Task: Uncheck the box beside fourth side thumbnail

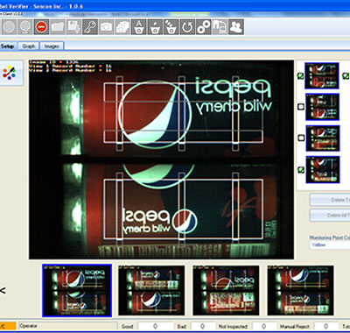Action: (x=301, y=169)
